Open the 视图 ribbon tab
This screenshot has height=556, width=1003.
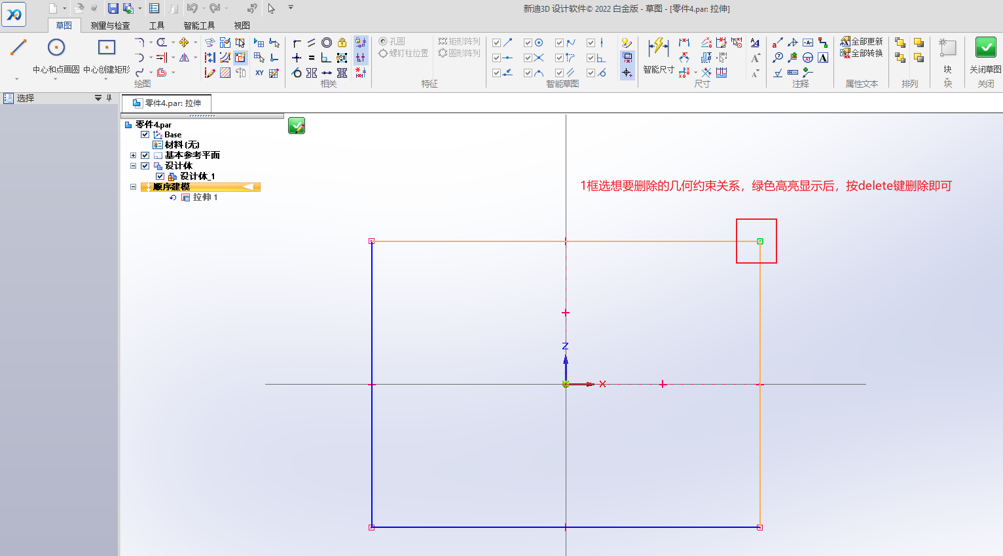pyautogui.click(x=242, y=26)
